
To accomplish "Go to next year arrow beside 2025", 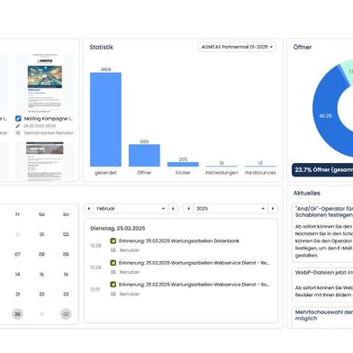I will [x=273, y=209].
